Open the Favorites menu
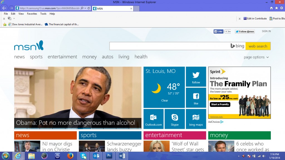Viewport: 285px width, 160px height. 32,14
